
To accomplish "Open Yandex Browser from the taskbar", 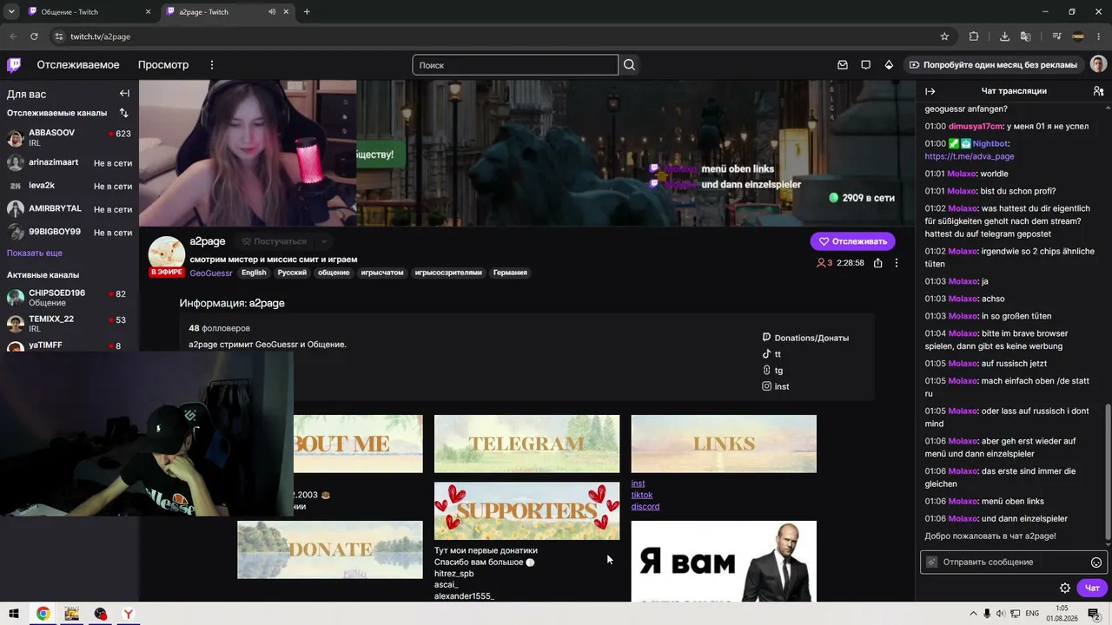I will click(129, 614).
